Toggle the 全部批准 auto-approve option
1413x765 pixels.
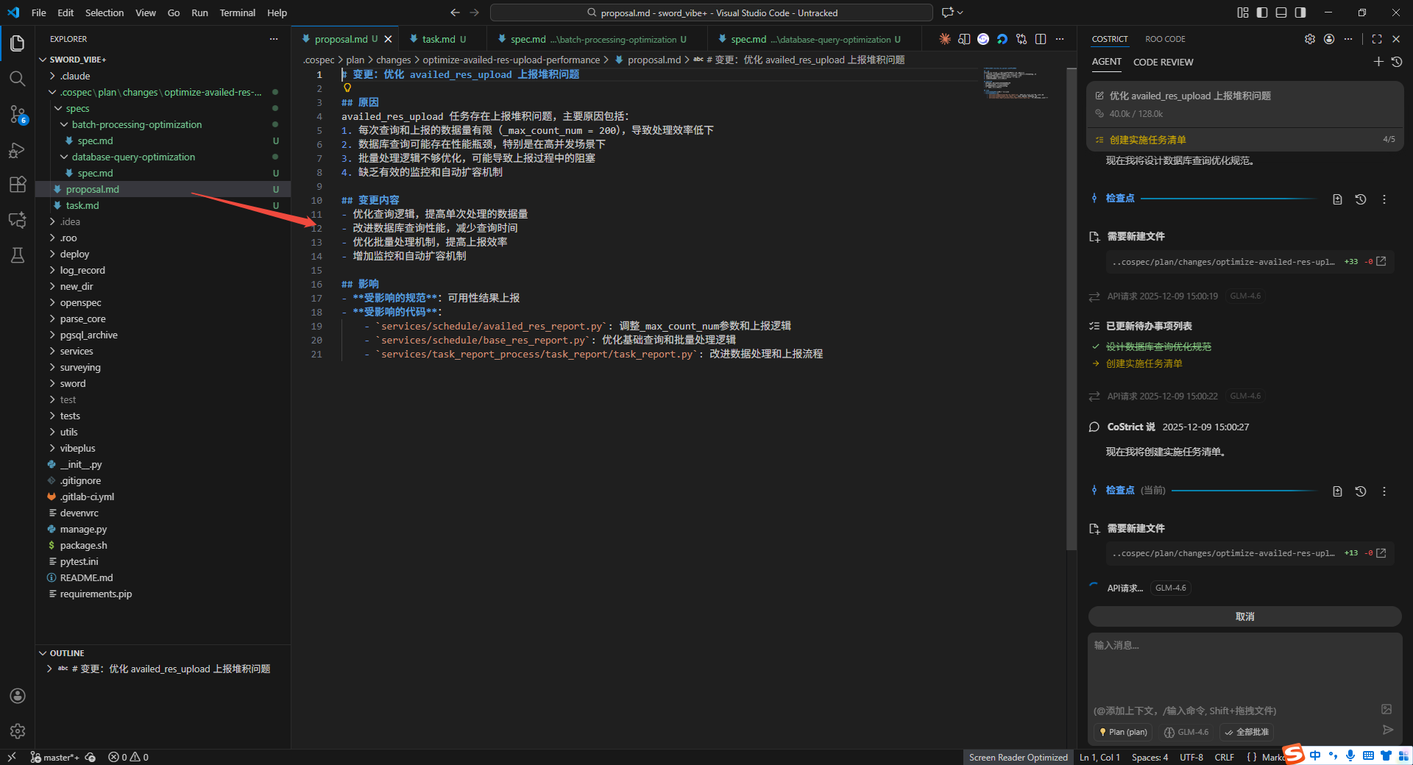tap(1247, 732)
